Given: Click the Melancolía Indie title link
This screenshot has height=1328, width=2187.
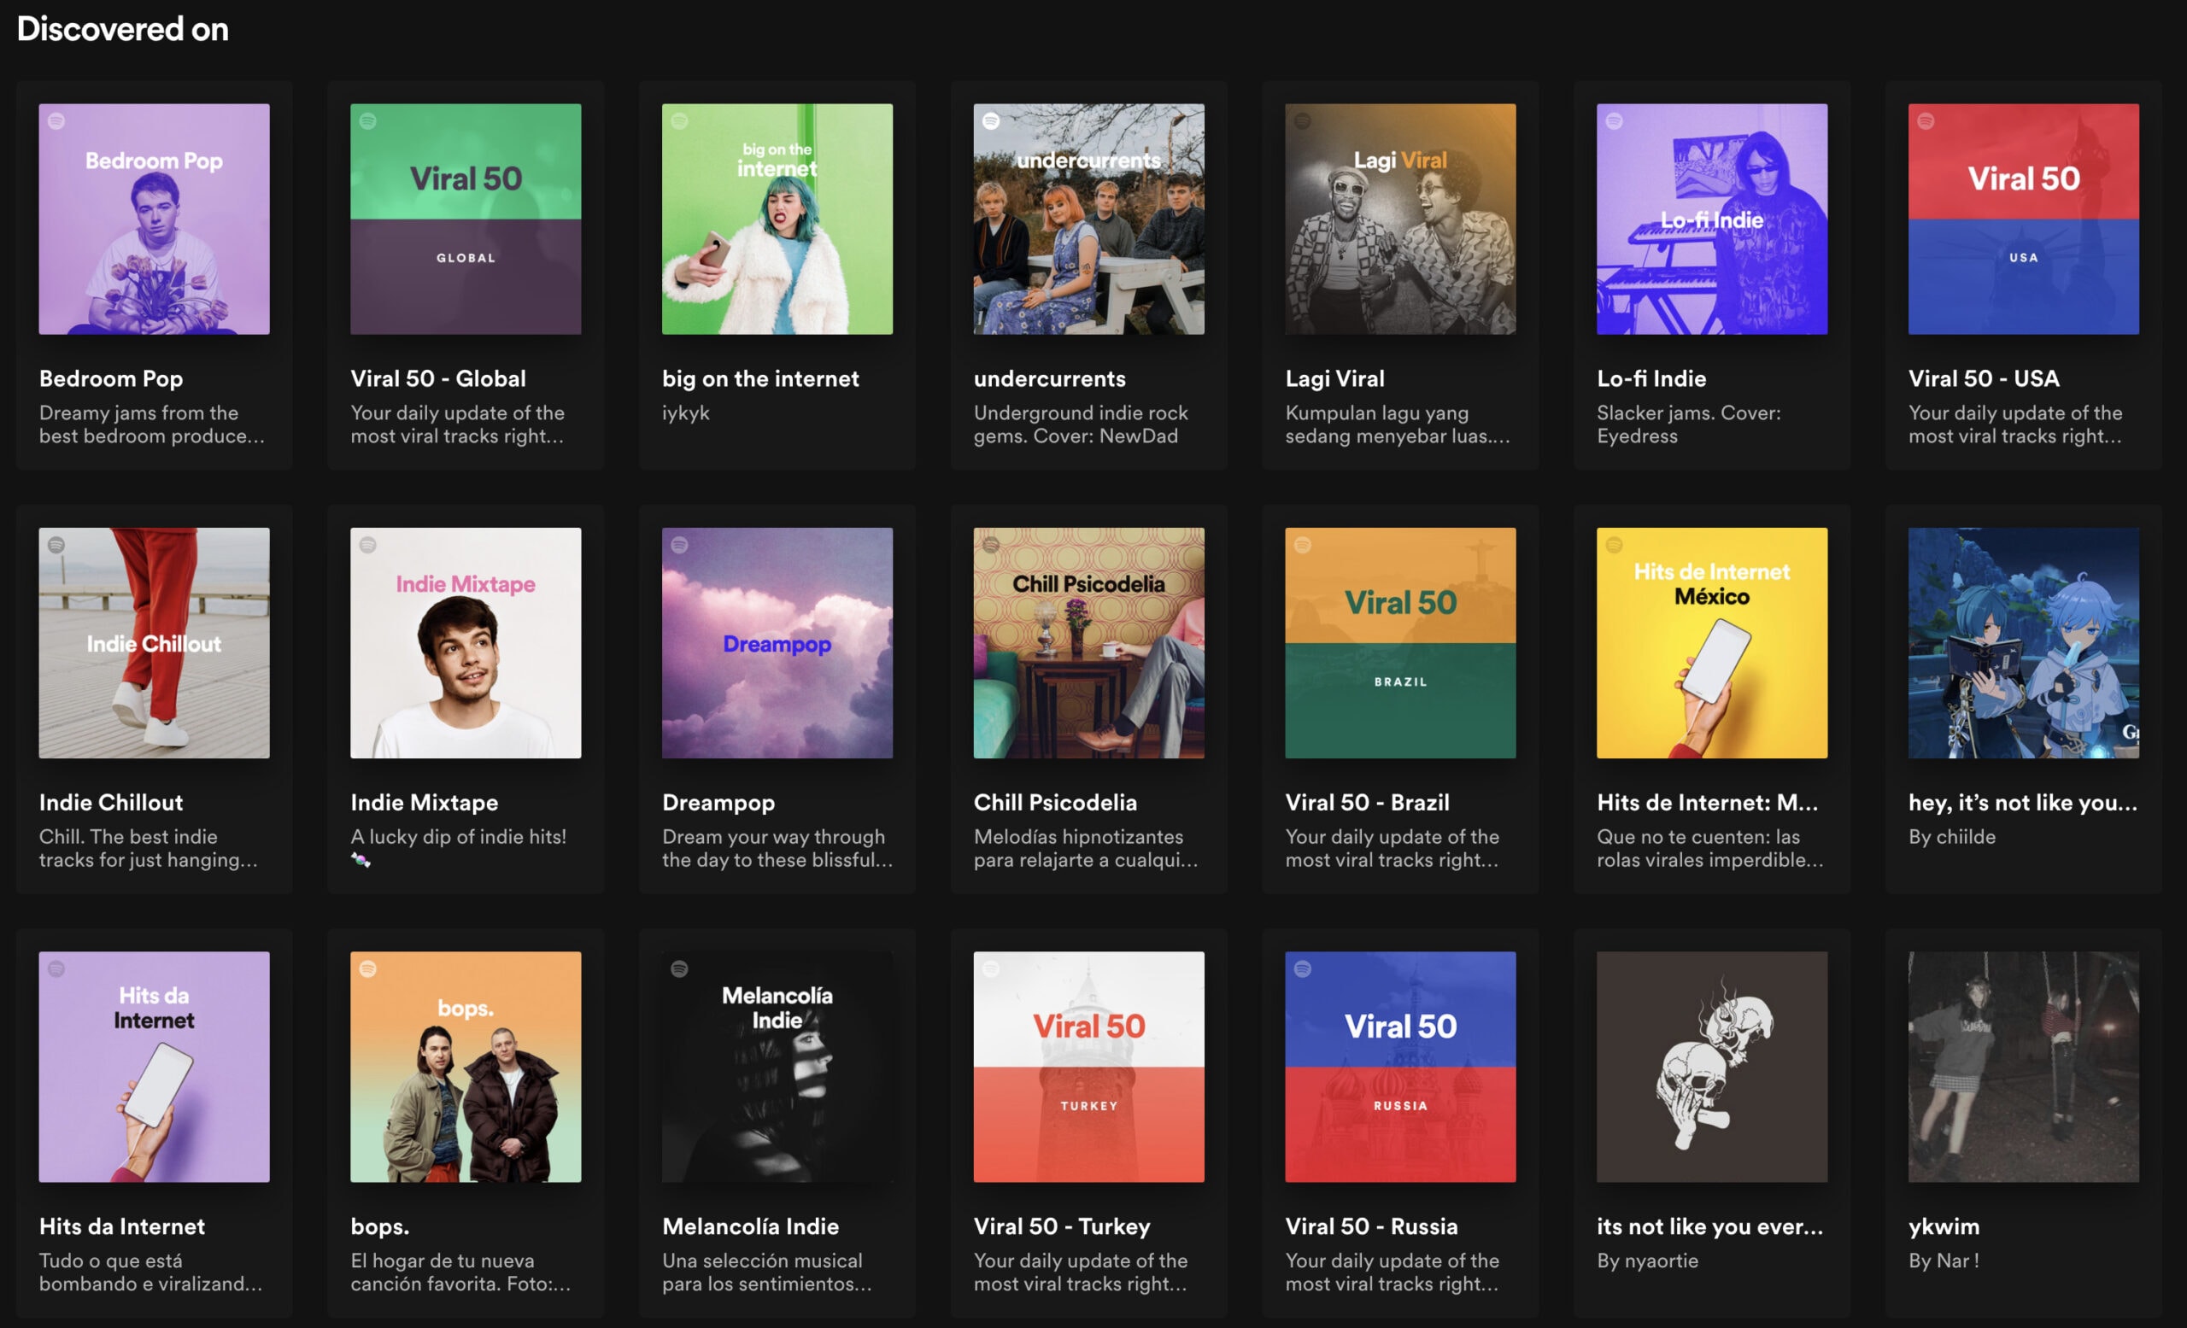Looking at the screenshot, I should (751, 1227).
